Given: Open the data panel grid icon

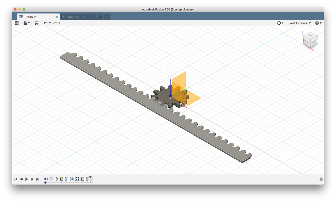Looking at the screenshot, I should pyautogui.click(x=17, y=23).
